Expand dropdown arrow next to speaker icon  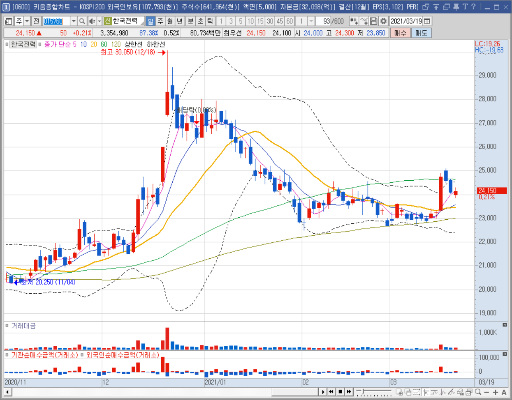(99, 21)
